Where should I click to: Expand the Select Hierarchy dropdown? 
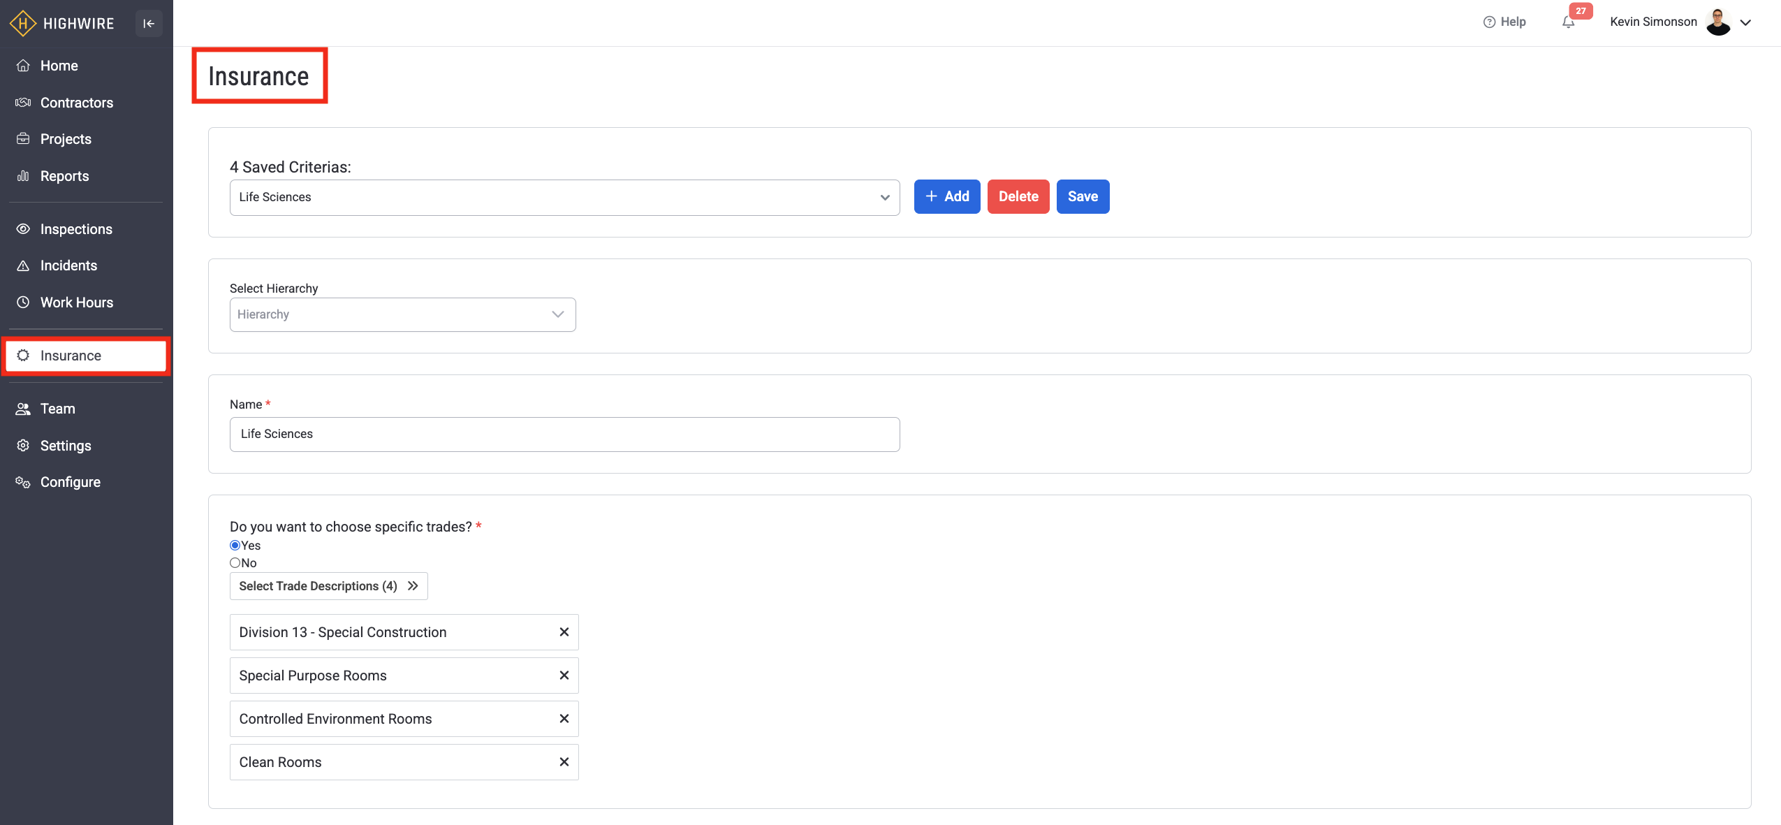pos(402,315)
